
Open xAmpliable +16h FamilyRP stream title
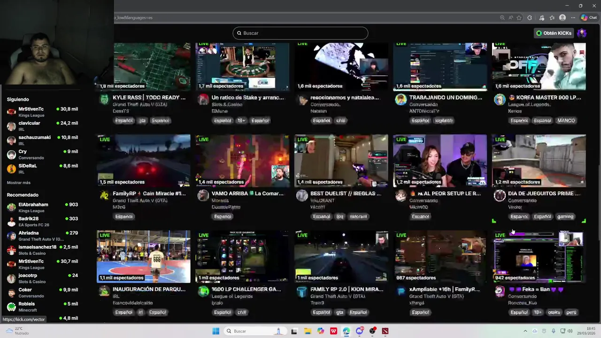click(445, 289)
